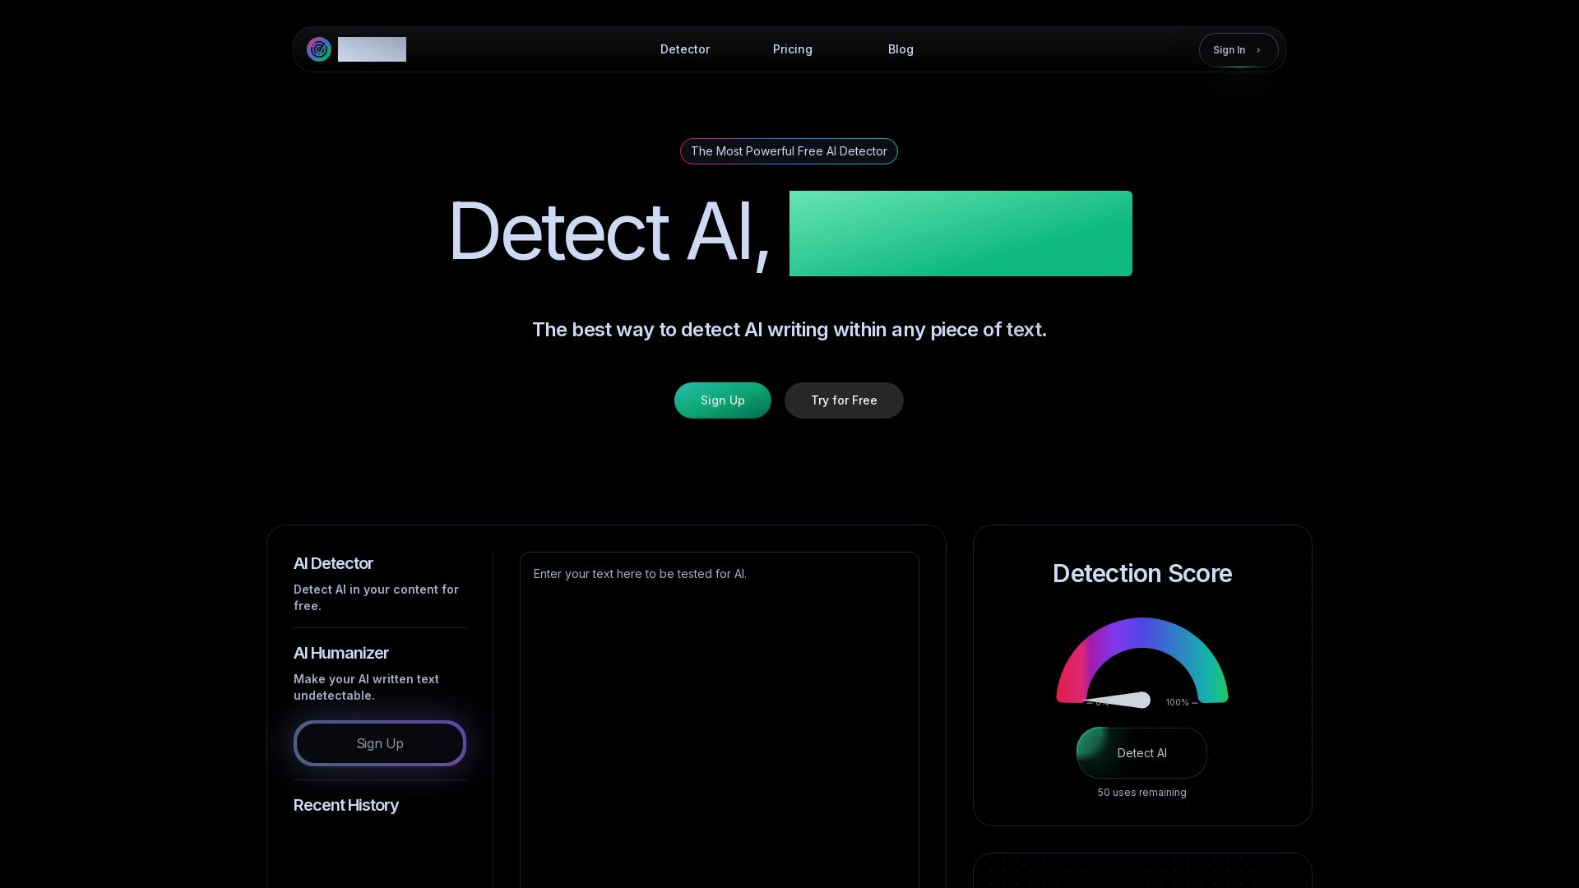Click the 'Detect AI in your content for free' description

pyautogui.click(x=377, y=598)
